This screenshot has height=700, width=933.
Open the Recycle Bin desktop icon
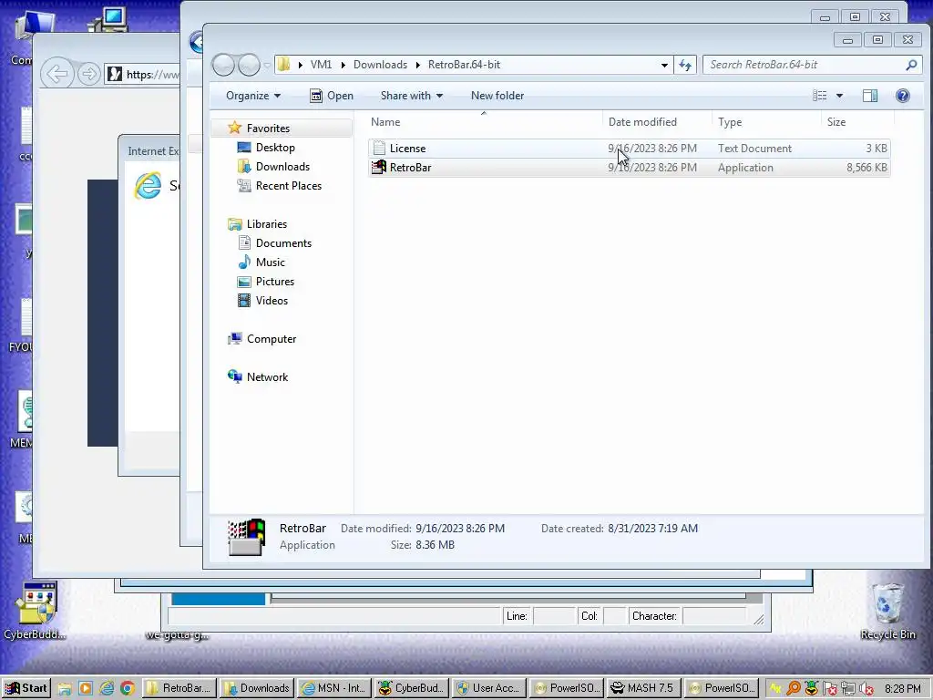tap(887, 612)
